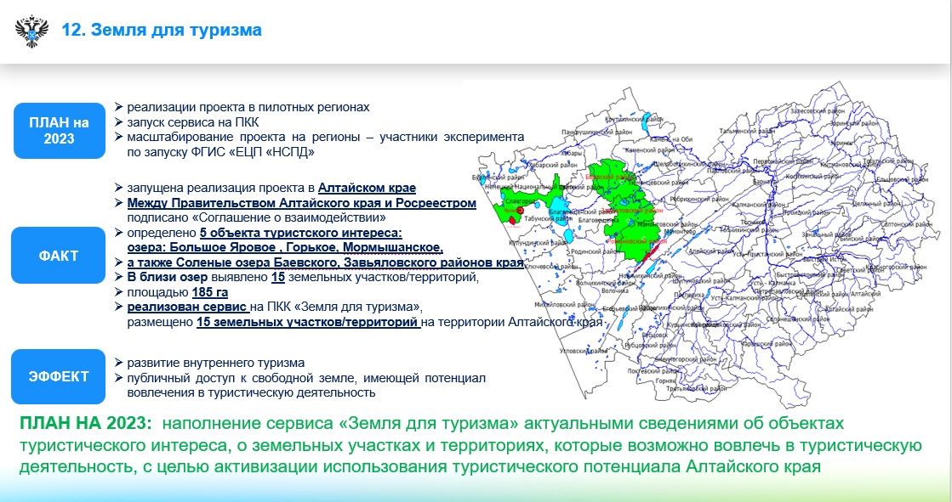Click the 'Барнаул' map label
Viewport: 952px width, 502px height.
765,182
